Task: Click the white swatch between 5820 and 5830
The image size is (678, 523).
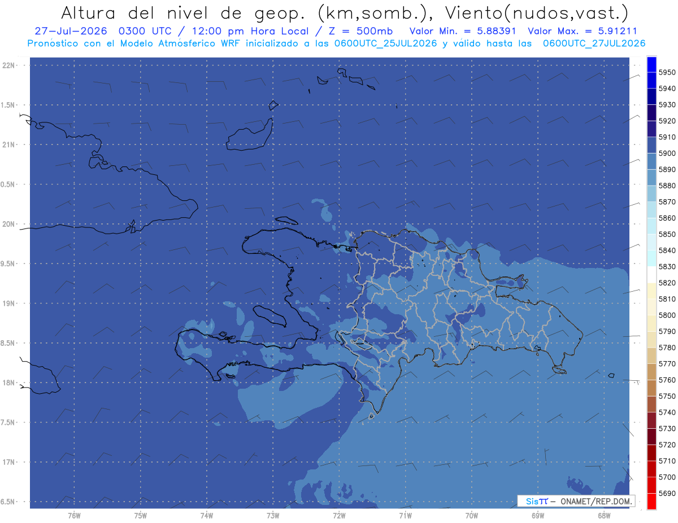Action: (651, 275)
